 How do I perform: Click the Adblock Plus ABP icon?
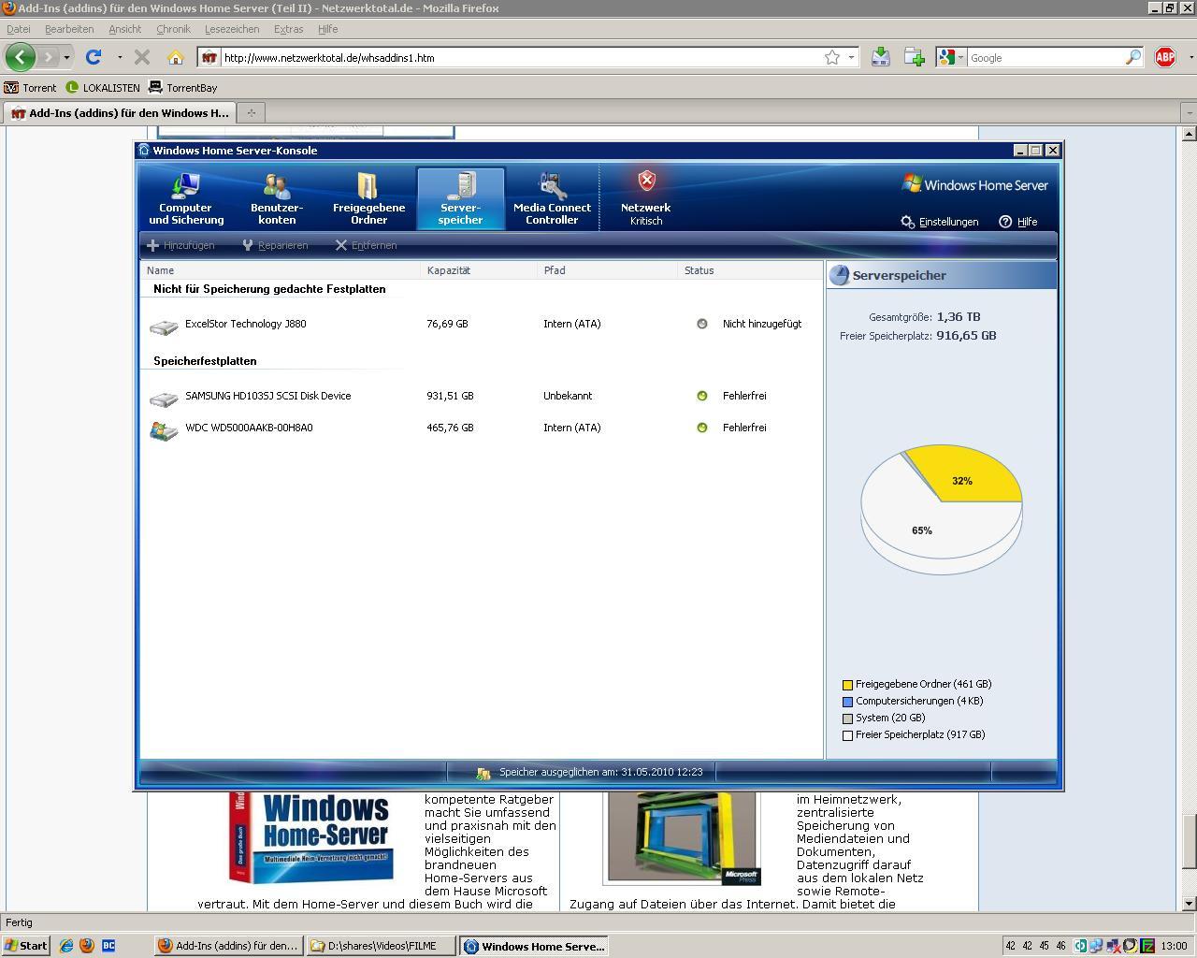point(1165,57)
